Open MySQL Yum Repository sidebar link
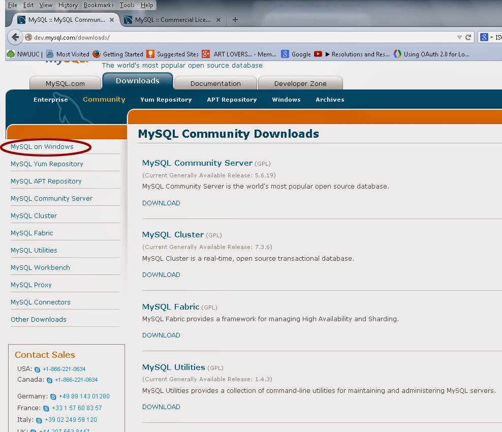Viewport: 502px width, 432px height. pos(47,164)
